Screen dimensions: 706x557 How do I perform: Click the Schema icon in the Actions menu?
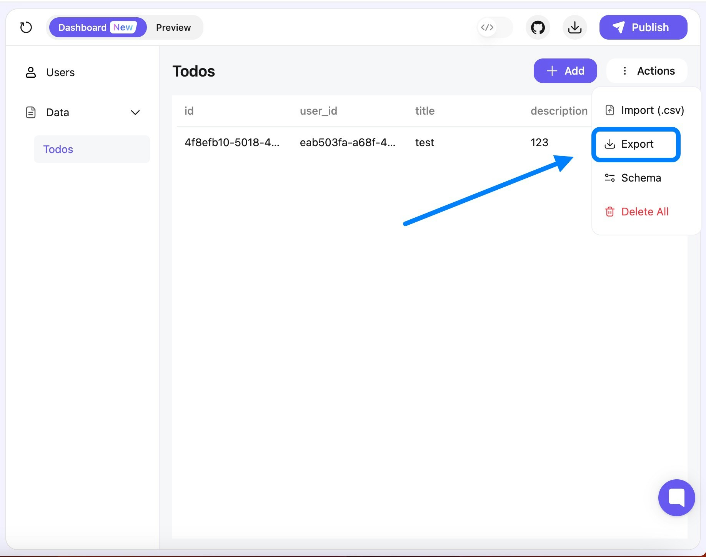pyautogui.click(x=610, y=177)
